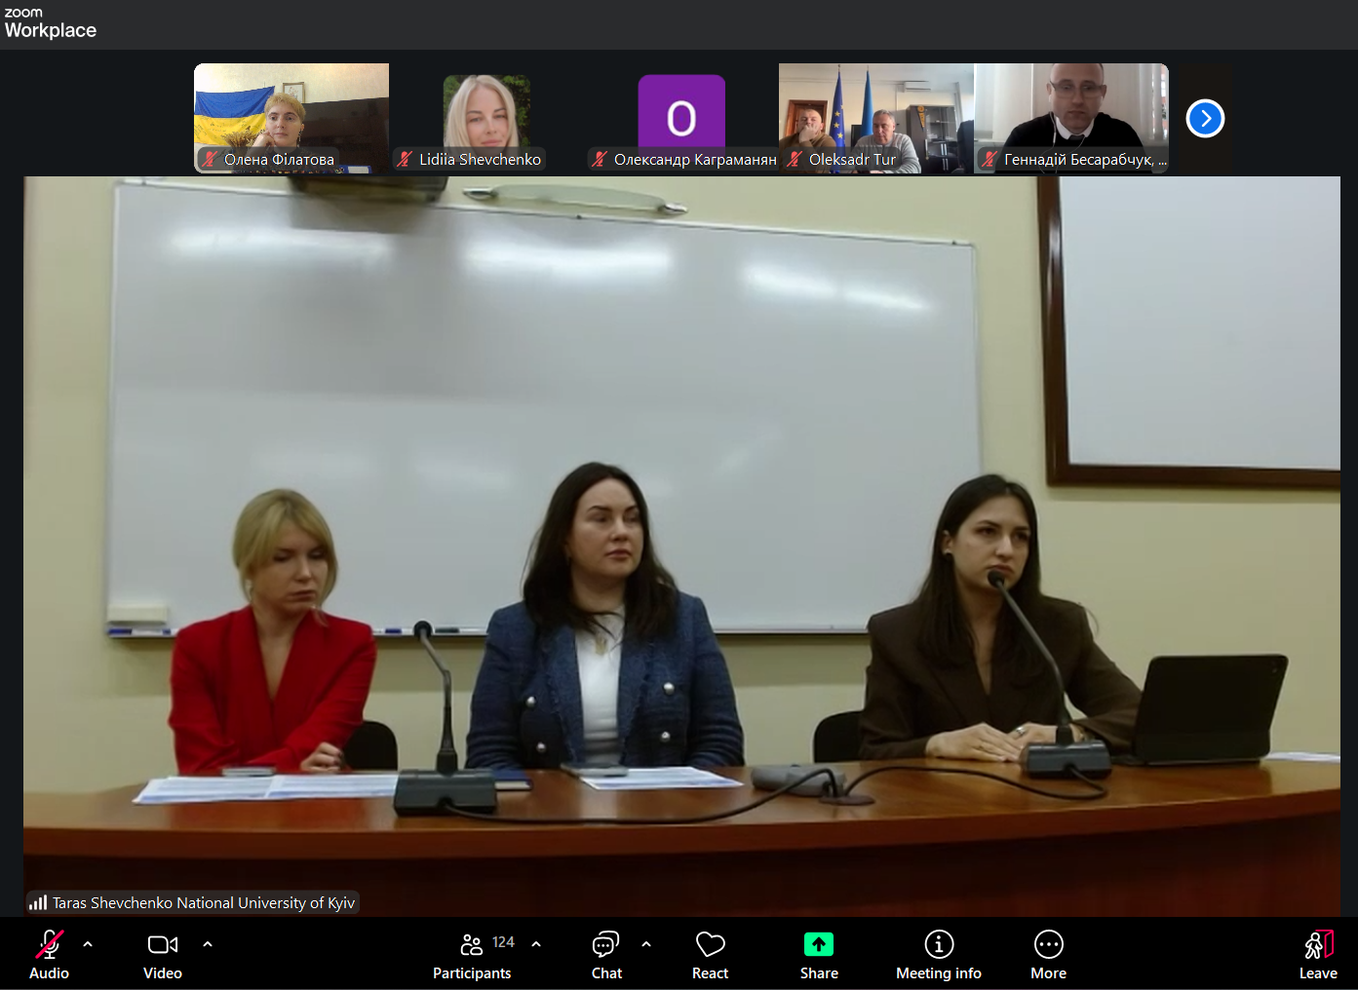Image resolution: width=1358 pixels, height=990 pixels.
Task: Expand the video options arrow
Action: click(x=208, y=944)
